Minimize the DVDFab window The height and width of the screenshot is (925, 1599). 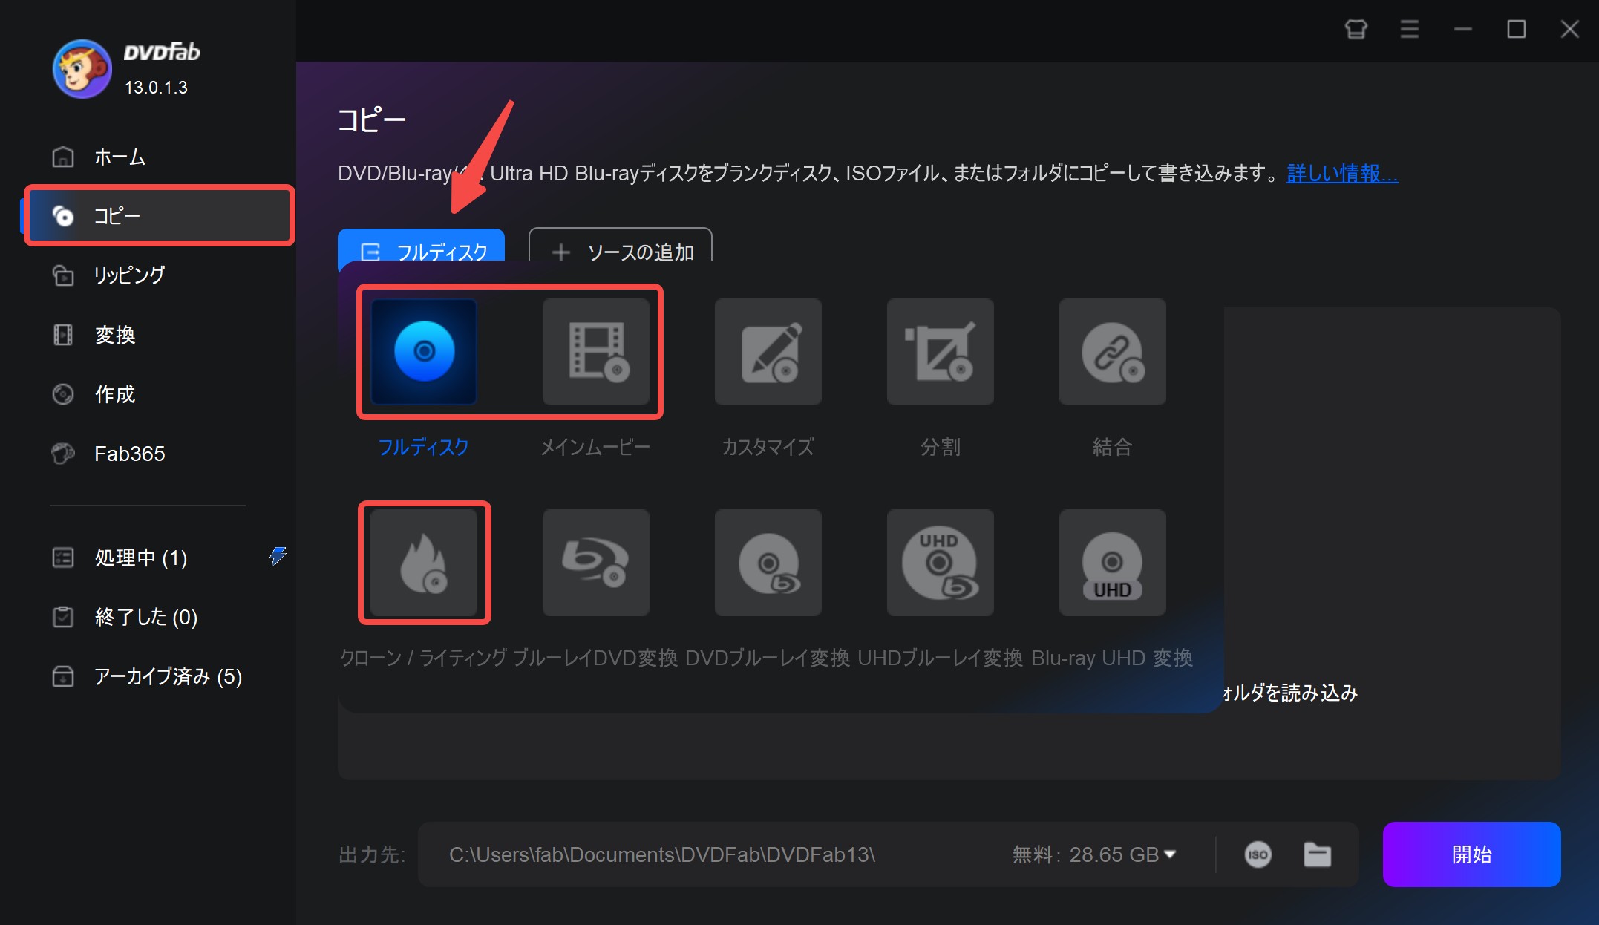coord(1463,29)
